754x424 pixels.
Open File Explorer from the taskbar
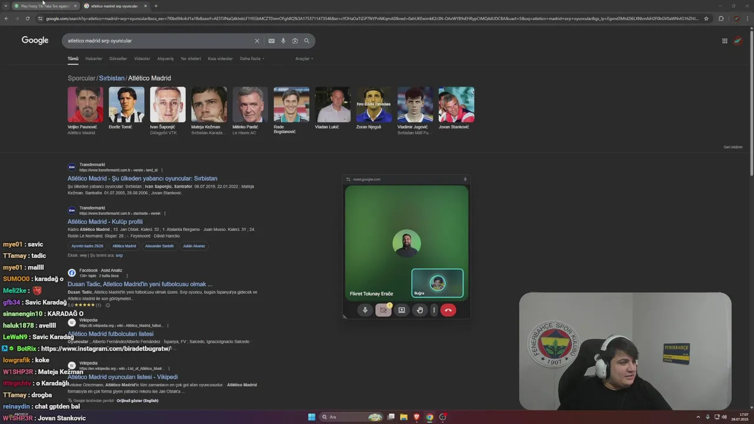[x=404, y=417]
